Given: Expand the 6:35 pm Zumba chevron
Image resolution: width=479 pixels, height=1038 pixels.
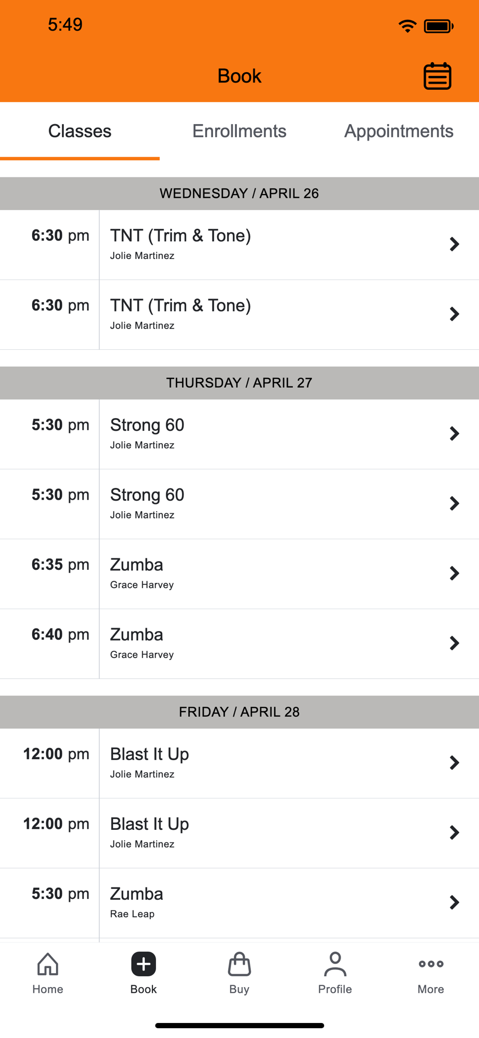Looking at the screenshot, I should [x=454, y=573].
